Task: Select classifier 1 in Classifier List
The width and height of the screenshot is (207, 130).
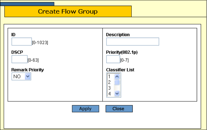Action: (110, 77)
